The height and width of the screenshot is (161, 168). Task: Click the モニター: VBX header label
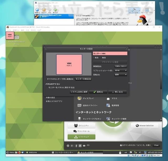pyautogui.click(x=110, y=53)
